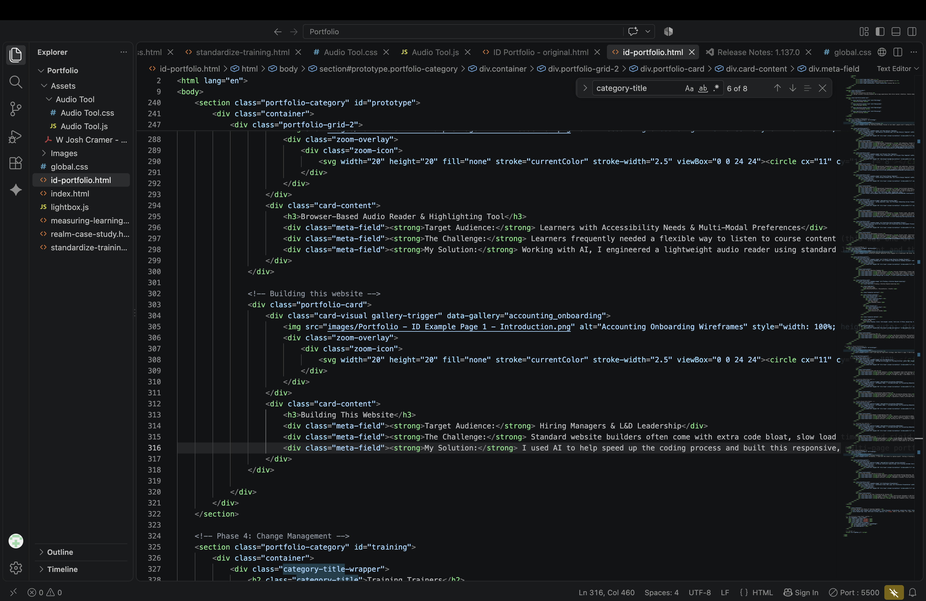Open the Explorer view icon

pos(16,54)
